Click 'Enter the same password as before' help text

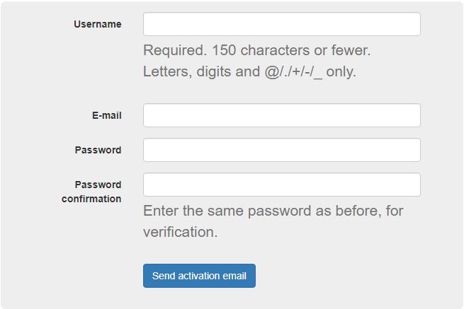coord(273,211)
